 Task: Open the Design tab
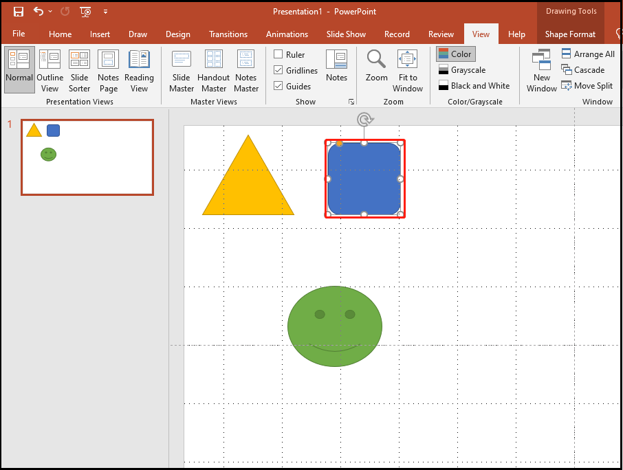pyautogui.click(x=177, y=34)
